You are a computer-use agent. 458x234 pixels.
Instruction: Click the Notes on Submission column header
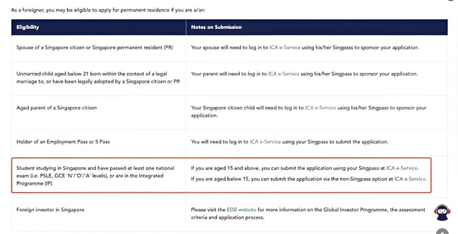click(x=216, y=27)
